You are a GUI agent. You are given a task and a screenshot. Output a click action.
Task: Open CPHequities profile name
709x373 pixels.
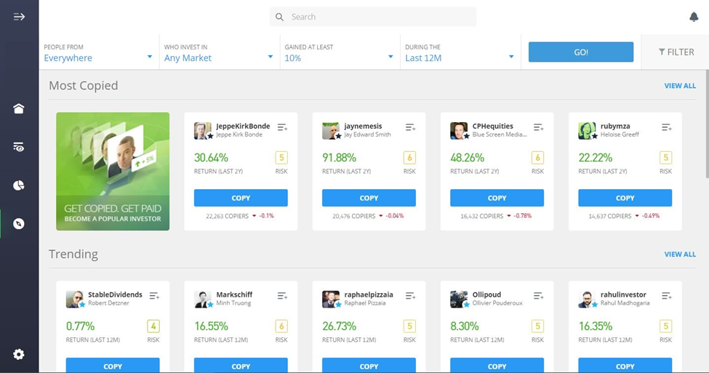(x=493, y=126)
